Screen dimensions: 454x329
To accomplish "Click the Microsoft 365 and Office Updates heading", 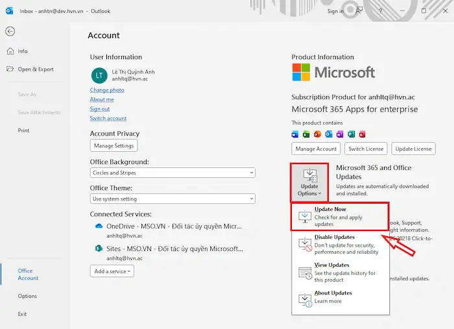I will pyautogui.click(x=374, y=172).
